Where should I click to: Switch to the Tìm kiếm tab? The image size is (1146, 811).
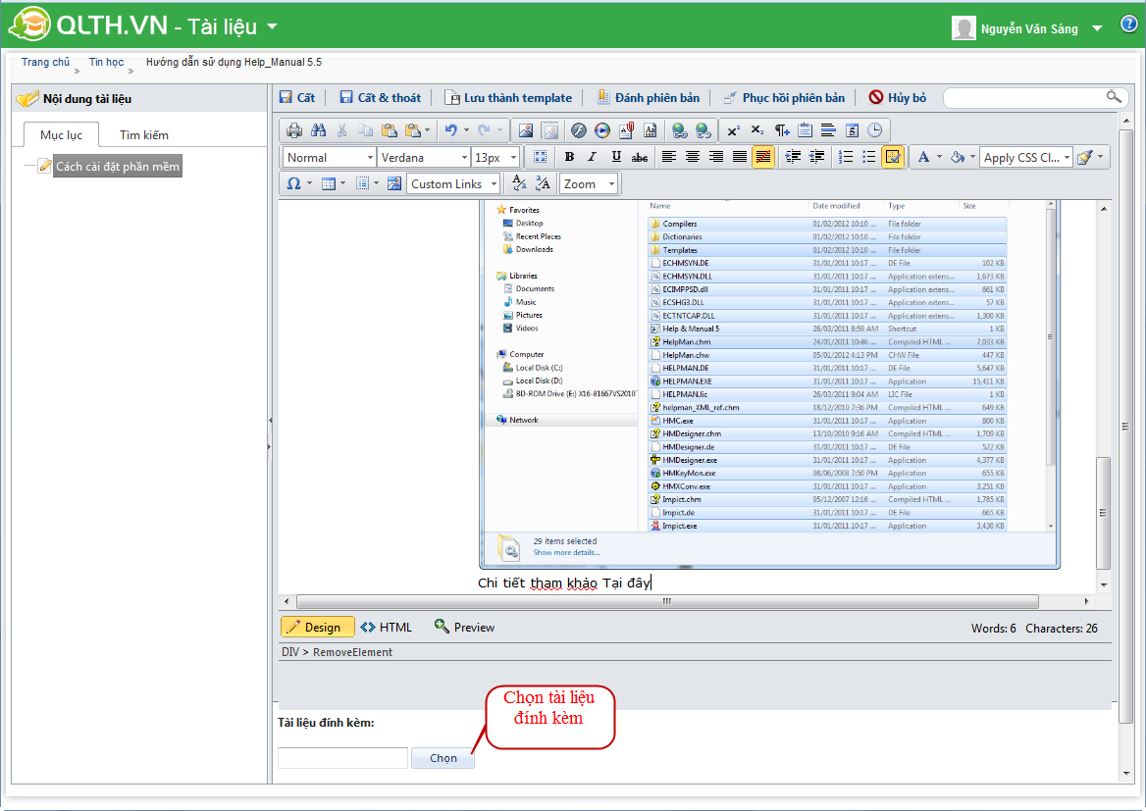pyautogui.click(x=144, y=135)
